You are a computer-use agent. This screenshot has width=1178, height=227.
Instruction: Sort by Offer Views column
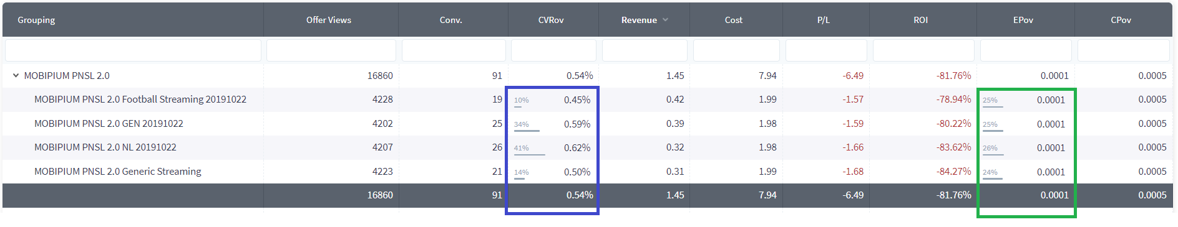(x=329, y=20)
